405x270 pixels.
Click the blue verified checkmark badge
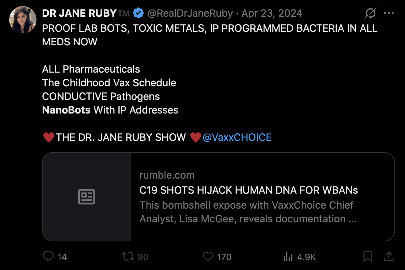click(x=138, y=14)
